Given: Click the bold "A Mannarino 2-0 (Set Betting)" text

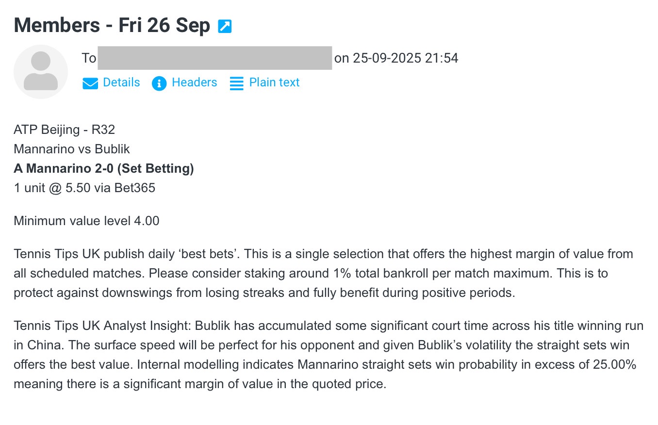Looking at the screenshot, I should (x=104, y=168).
